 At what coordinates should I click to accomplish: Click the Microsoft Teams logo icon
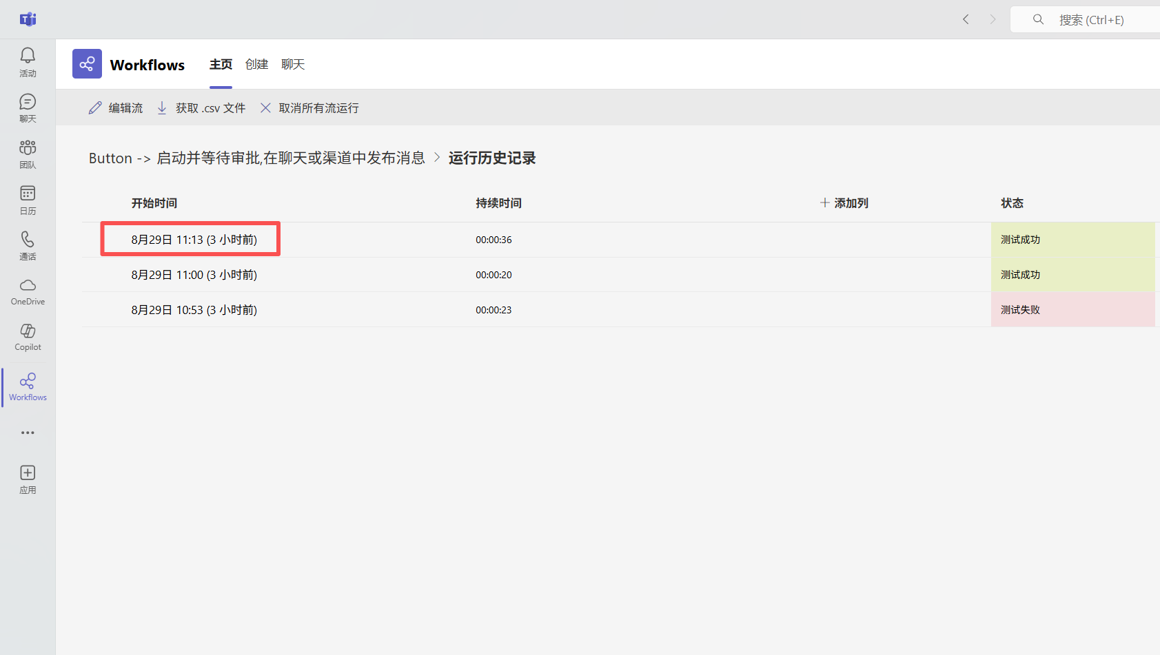pos(28,19)
